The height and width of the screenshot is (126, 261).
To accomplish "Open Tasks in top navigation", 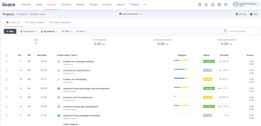I will click(39, 5).
